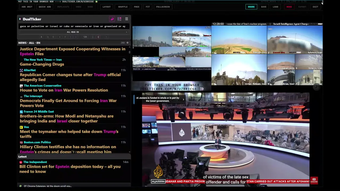The width and height of the screenshot is (340, 191).
Task: Click the font size 'A' icon in the ticker toolbar
Action: 41,37
